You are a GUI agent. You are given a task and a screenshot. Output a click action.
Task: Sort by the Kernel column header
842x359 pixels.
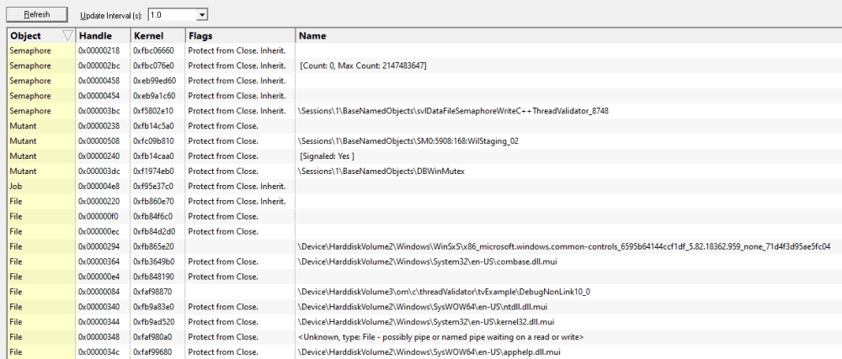point(158,36)
